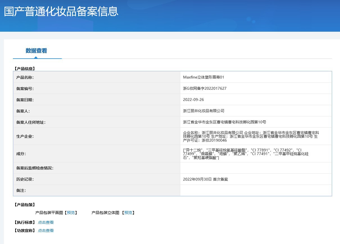The height and width of the screenshot is (244, 340).
Task: Preview the 产品包装立体图 image
Action: tap(128, 213)
